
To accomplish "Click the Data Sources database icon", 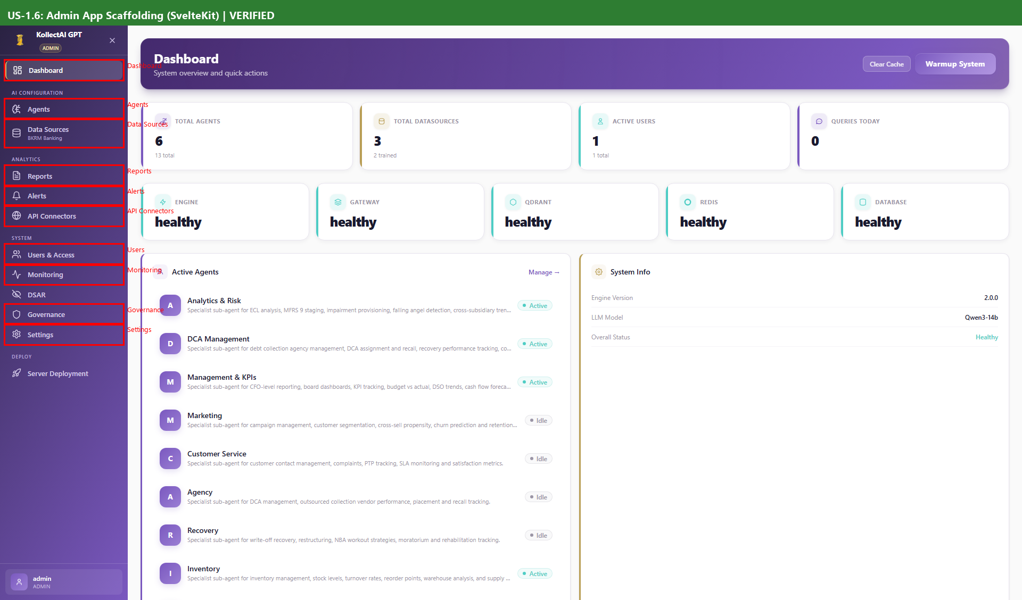I will [x=17, y=134].
